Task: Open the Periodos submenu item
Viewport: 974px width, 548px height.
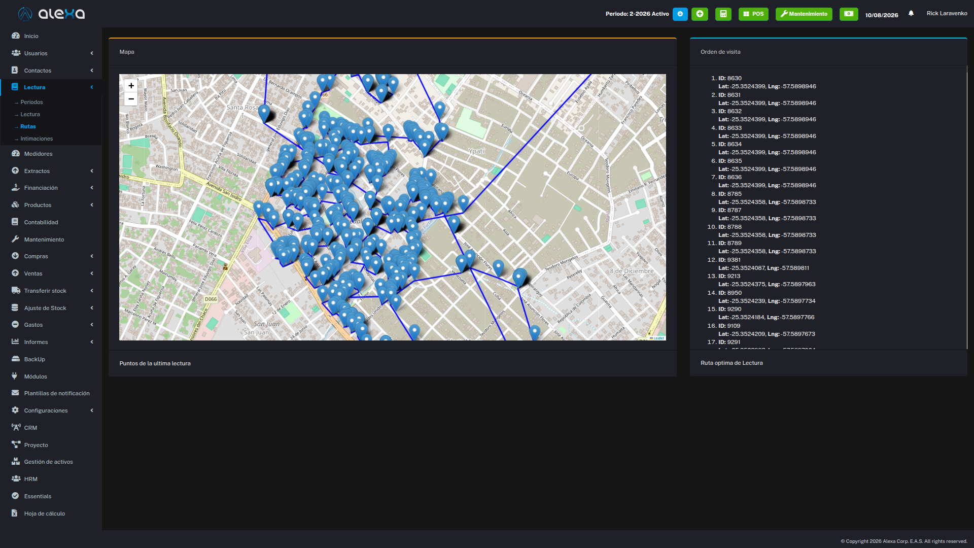Action: click(31, 102)
